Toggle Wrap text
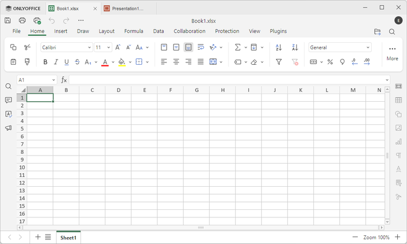 tap(201, 47)
